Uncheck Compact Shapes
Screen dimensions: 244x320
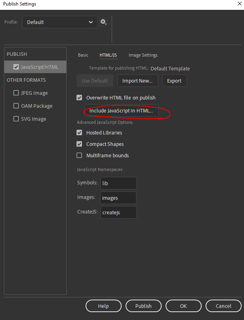tap(79, 144)
